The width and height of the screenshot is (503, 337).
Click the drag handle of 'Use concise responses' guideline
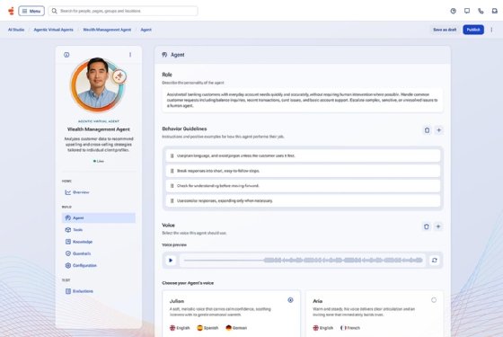coord(172,201)
